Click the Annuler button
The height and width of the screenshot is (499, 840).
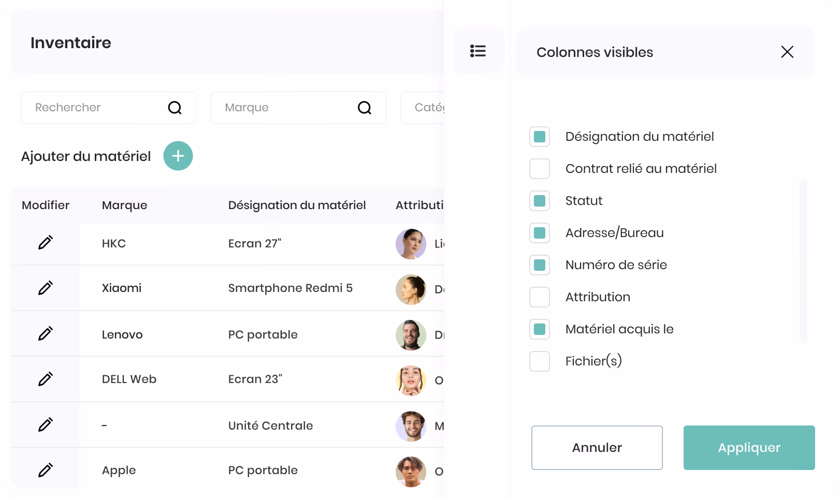597,448
